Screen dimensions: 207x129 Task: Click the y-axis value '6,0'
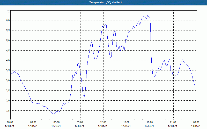8,20
